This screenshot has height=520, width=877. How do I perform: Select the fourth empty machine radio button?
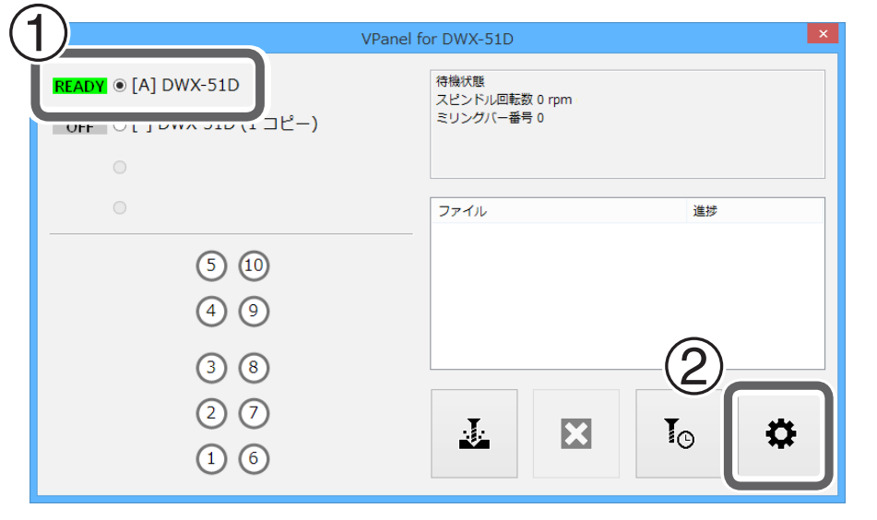point(120,207)
